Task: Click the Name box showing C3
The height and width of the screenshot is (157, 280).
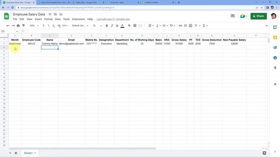Action: coord(10,31)
